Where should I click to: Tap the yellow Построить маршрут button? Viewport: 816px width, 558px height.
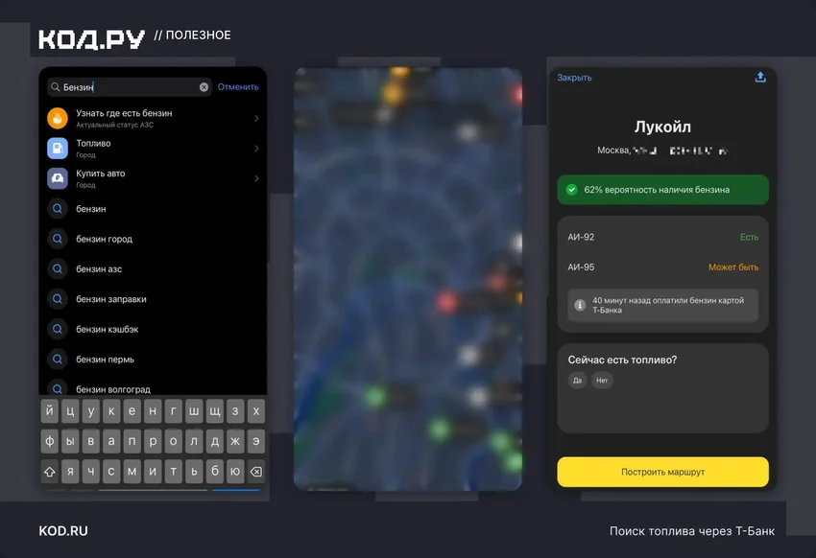click(x=662, y=472)
